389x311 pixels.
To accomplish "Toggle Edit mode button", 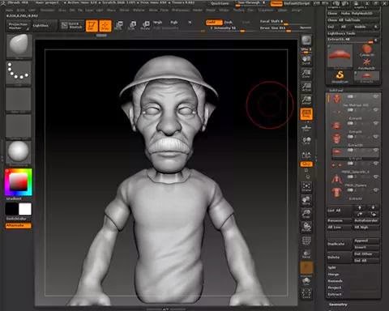I will (92, 26).
